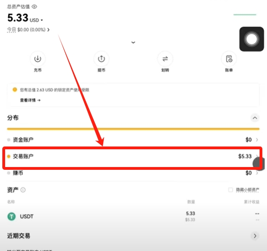The width and height of the screenshot is (267, 251).
Task: Collapse the 分布 section
Action: tap(255, 118)
